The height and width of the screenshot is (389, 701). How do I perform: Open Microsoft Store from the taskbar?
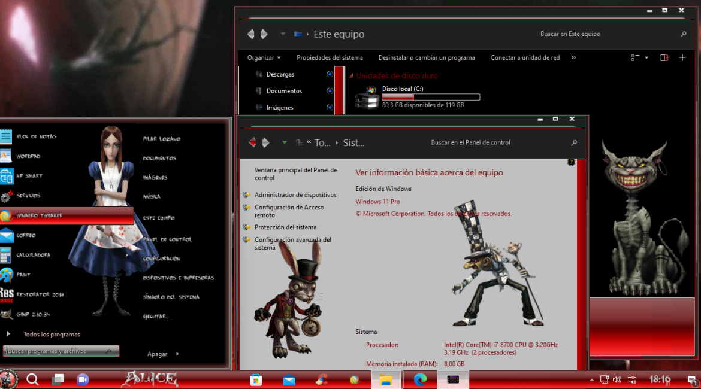(256, 379)
